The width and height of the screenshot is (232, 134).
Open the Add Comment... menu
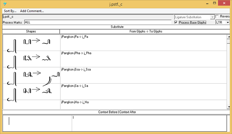32,11
